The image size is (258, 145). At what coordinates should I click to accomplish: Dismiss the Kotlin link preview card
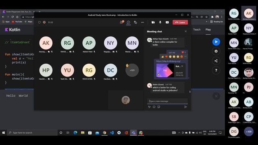pyautogui.click(x=182, y=66)
